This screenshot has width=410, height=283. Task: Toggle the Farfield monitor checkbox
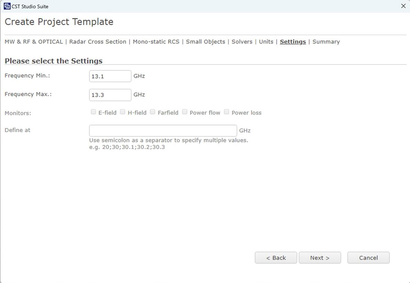[x=153, y=112]
